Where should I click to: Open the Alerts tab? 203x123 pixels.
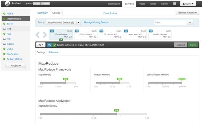[x=153, y=4]
